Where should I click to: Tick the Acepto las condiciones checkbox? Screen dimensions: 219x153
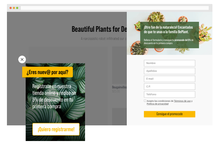[145, 101]
